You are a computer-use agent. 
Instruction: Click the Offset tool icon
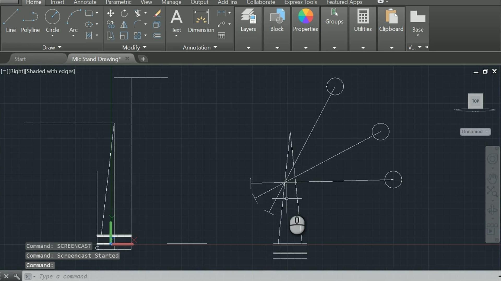click(x=157, y=36)
